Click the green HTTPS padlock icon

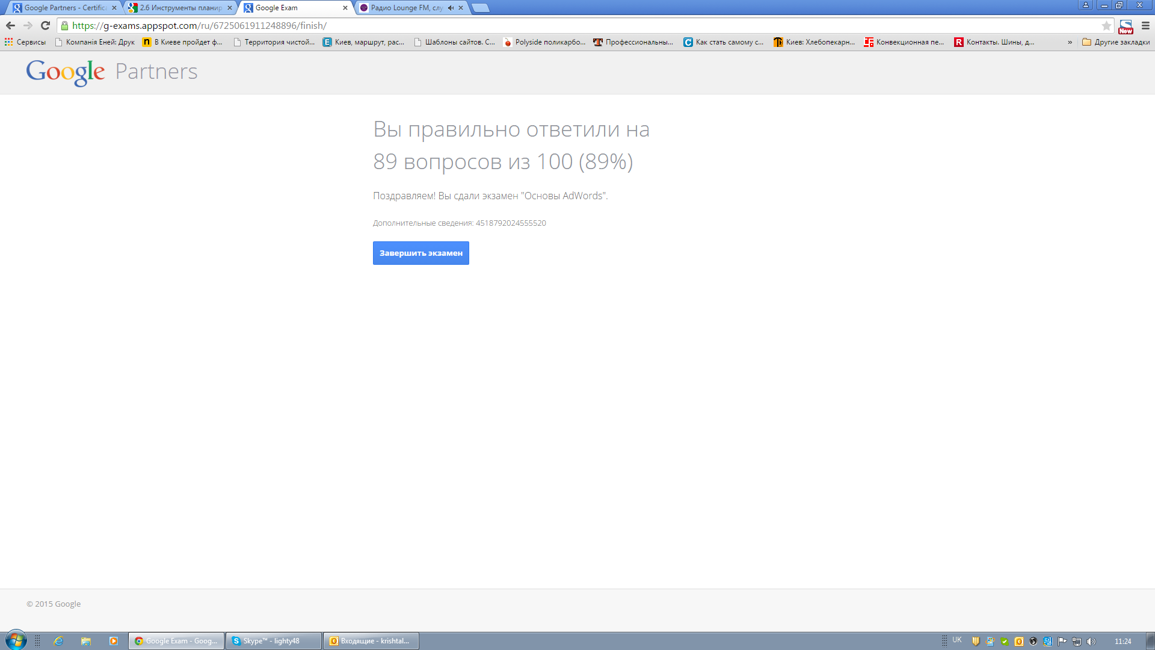point(65,26)
